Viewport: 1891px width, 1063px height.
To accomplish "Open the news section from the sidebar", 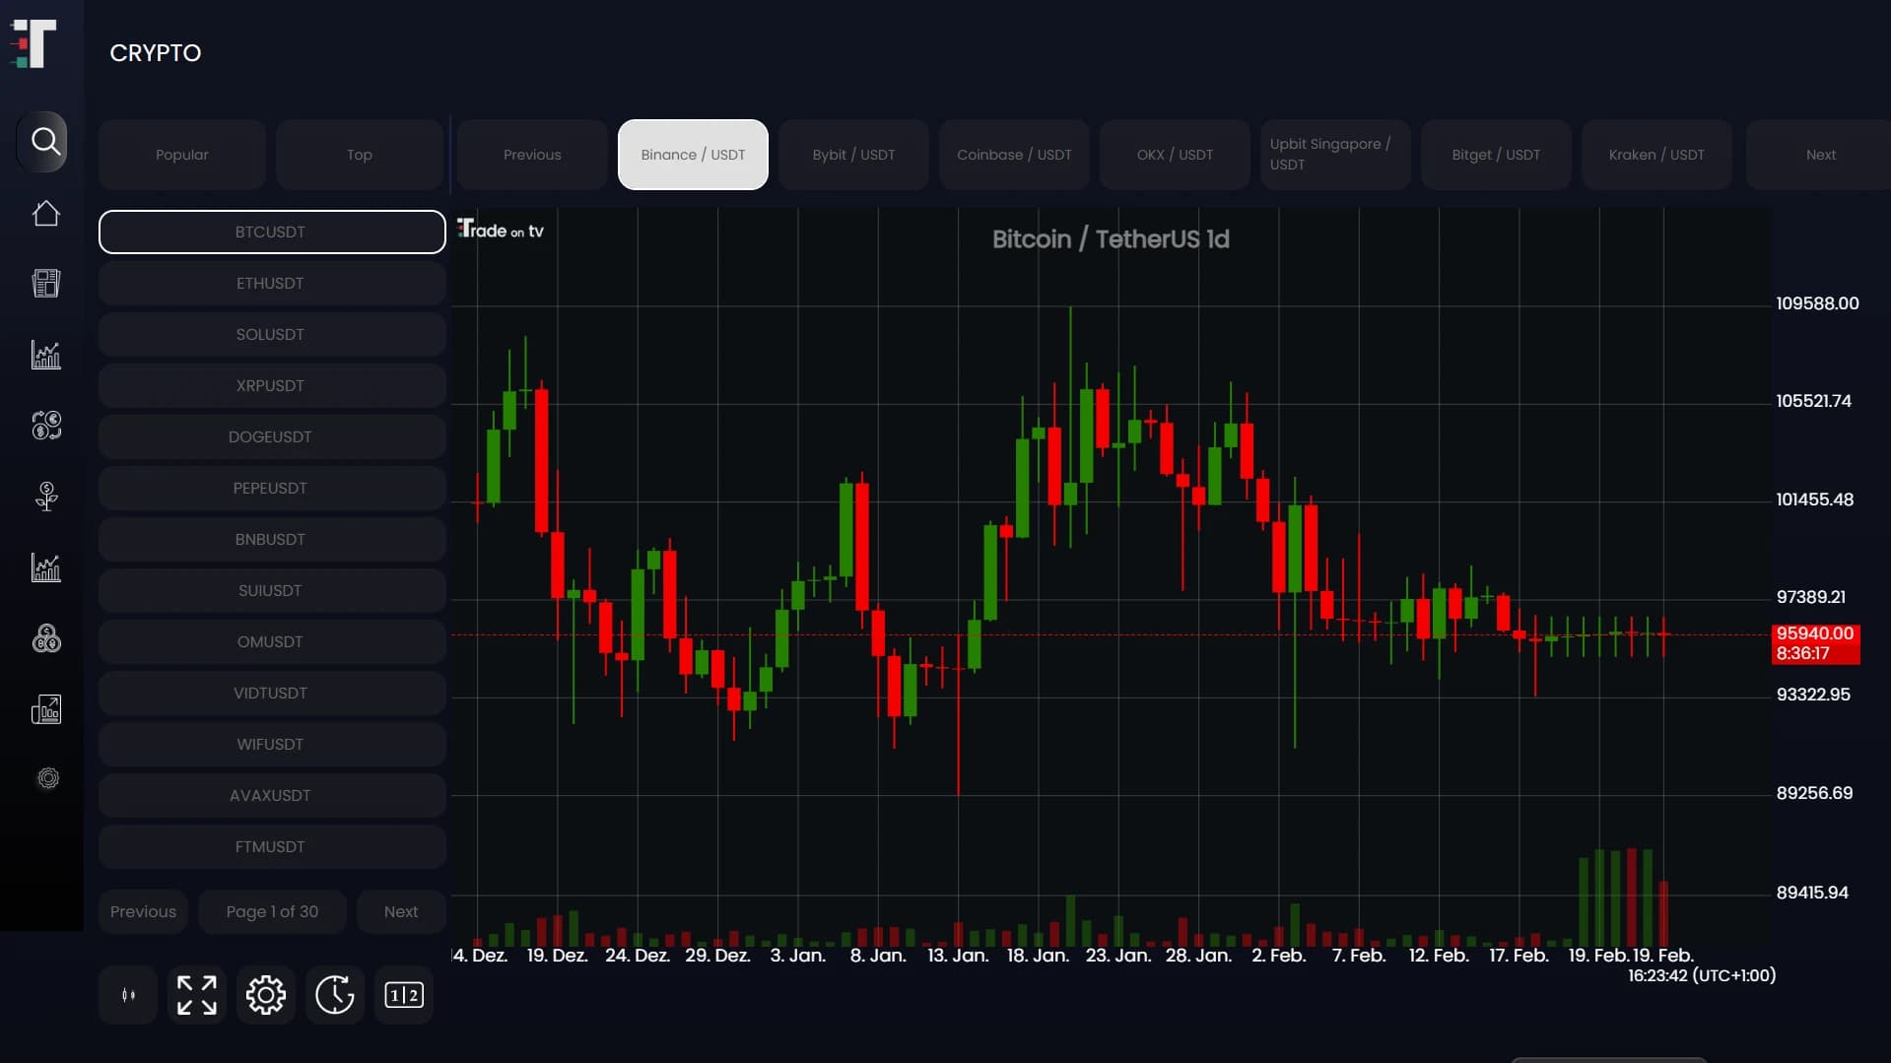I will point(45,284).
